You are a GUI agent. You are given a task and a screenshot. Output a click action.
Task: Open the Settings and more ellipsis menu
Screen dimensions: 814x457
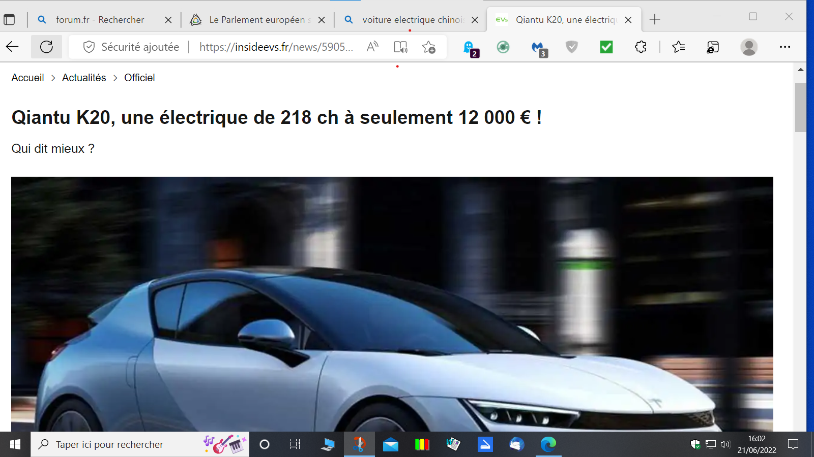[x=785, y=47]
